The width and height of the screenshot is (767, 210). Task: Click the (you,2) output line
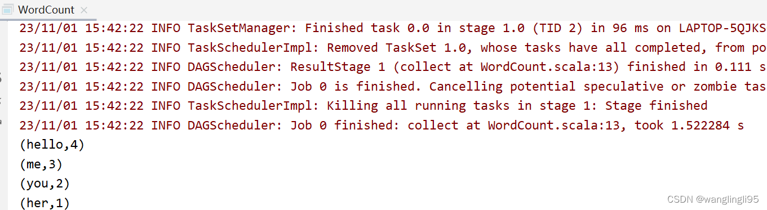click(x=45, y=184)
